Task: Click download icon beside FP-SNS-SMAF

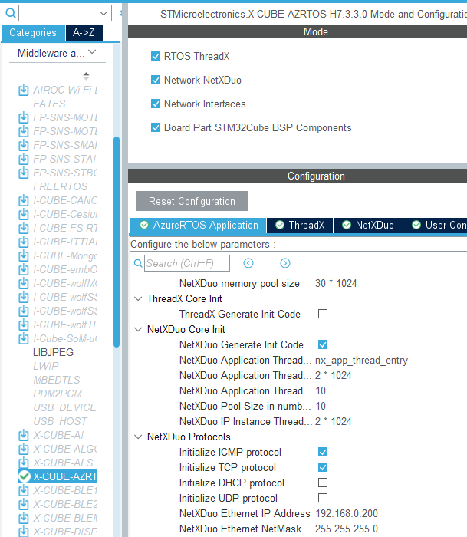Action: pyautogui.click(x=23, y=145)
